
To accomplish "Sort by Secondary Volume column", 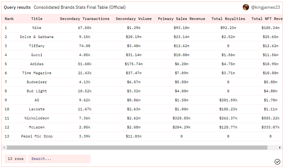I will click(x=133, y=19).
